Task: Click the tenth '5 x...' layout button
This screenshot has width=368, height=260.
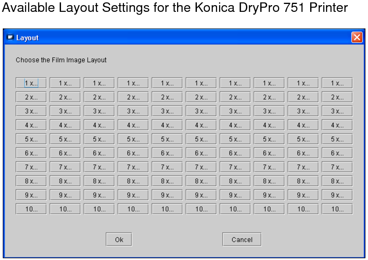Action: tap(337, 139)
